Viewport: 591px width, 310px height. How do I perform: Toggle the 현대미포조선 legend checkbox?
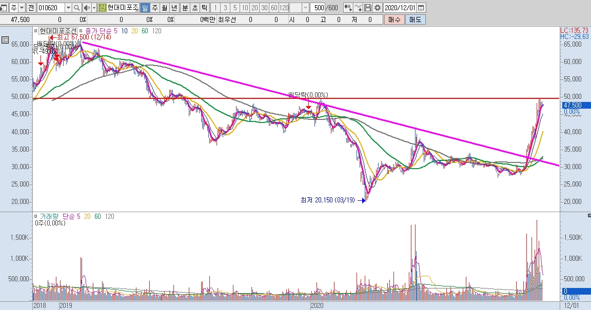pyautogui.click(x=36, y=31)
